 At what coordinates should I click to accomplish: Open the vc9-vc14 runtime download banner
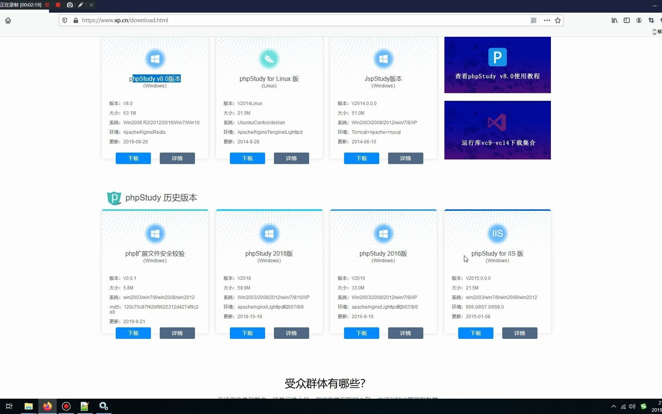[x=498, y=130]
